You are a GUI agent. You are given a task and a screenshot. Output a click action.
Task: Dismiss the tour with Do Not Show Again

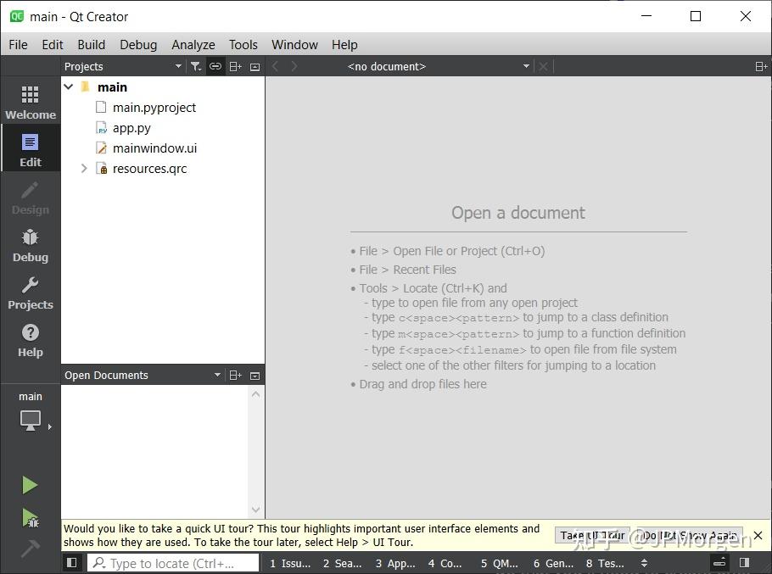click(690, 535)
